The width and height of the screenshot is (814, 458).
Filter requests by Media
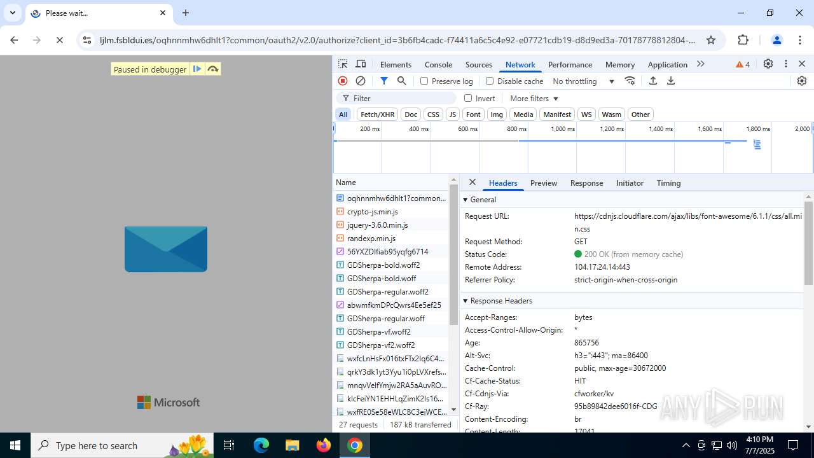coord(523,114)
